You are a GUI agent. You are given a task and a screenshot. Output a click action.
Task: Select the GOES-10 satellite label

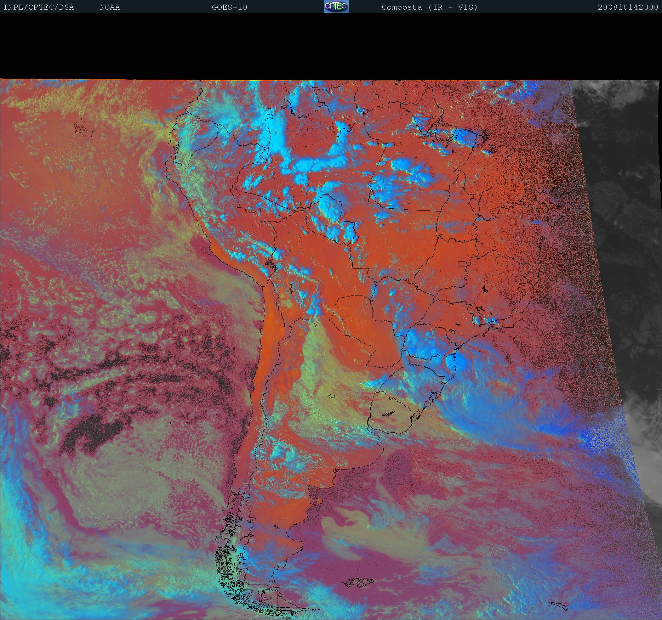tap(229, 7)
